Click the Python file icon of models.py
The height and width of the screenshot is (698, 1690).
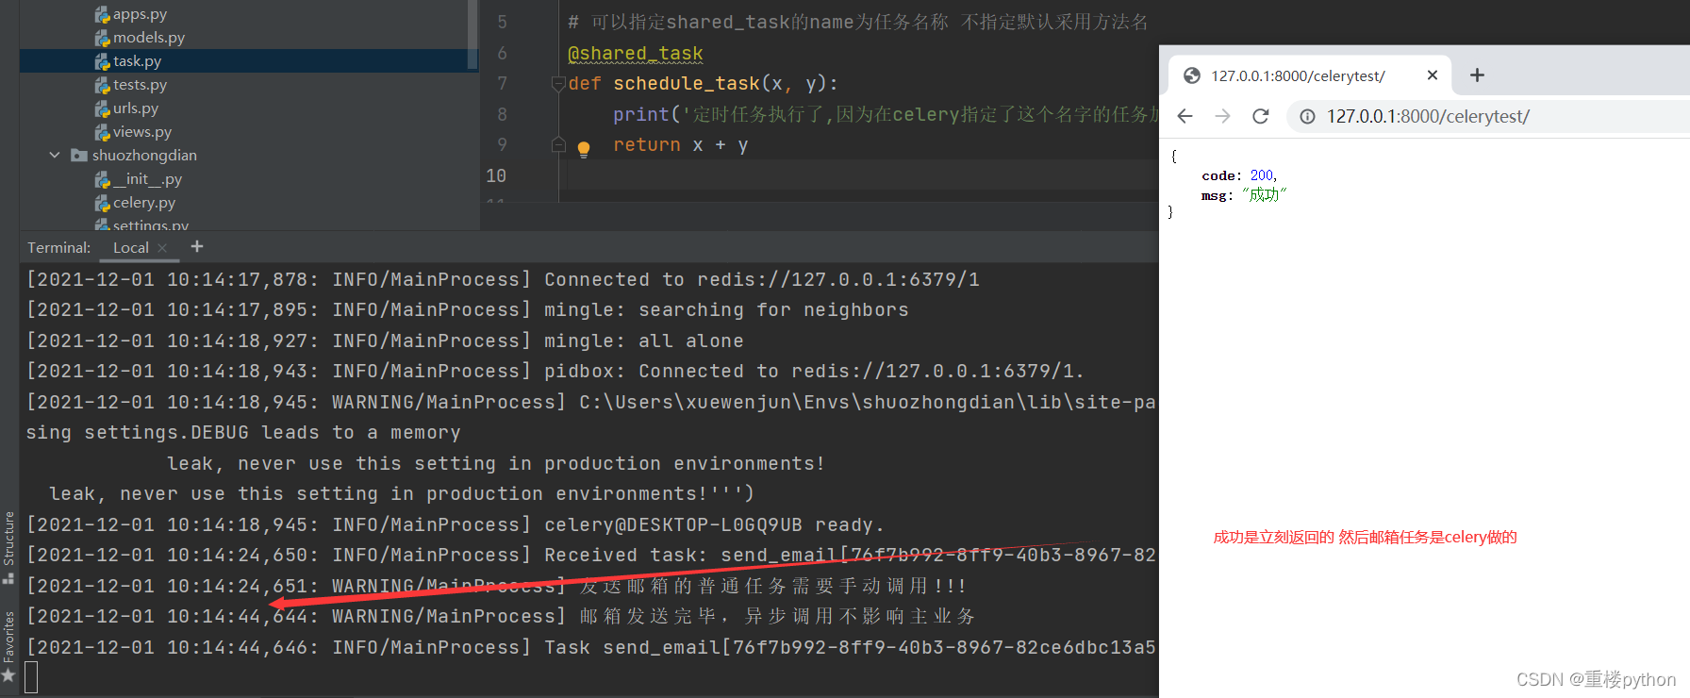(x=103, y=38)
